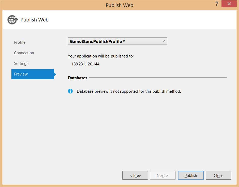Switch to the Profile step
The image size is (239, 187).
point(20,42)
